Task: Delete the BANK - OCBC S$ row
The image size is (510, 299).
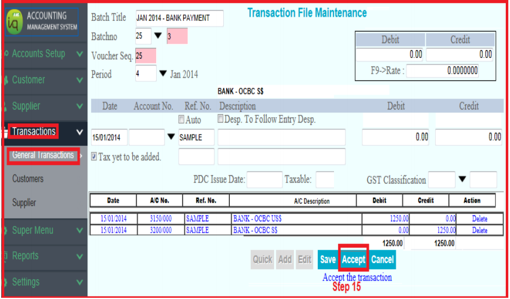Action: click(x=479, y=230)
